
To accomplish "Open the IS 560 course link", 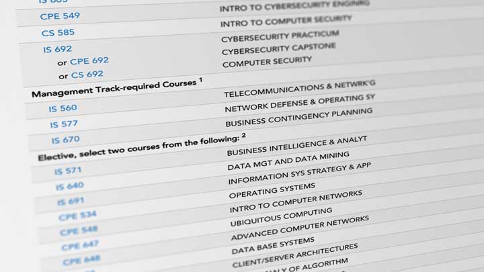I will (x=63, y=108).
